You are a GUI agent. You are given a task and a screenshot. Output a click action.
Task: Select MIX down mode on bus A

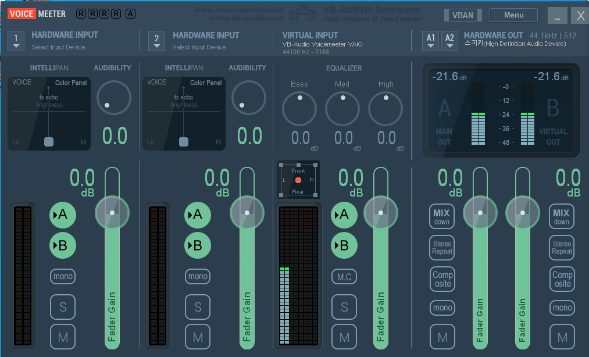click(x=442, y=216)
